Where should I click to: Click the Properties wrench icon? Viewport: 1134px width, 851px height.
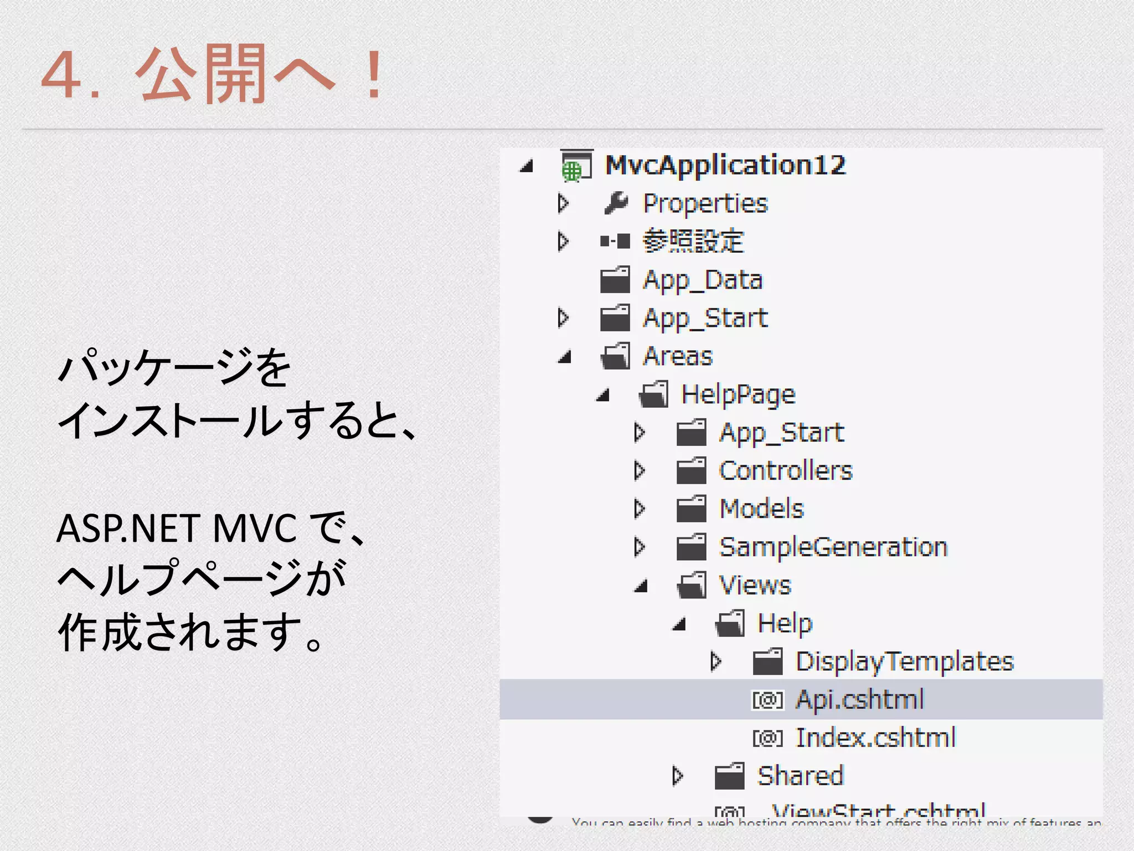[x=616, y=203]
